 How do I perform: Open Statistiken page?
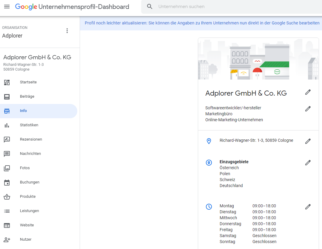tap(29, 125)
